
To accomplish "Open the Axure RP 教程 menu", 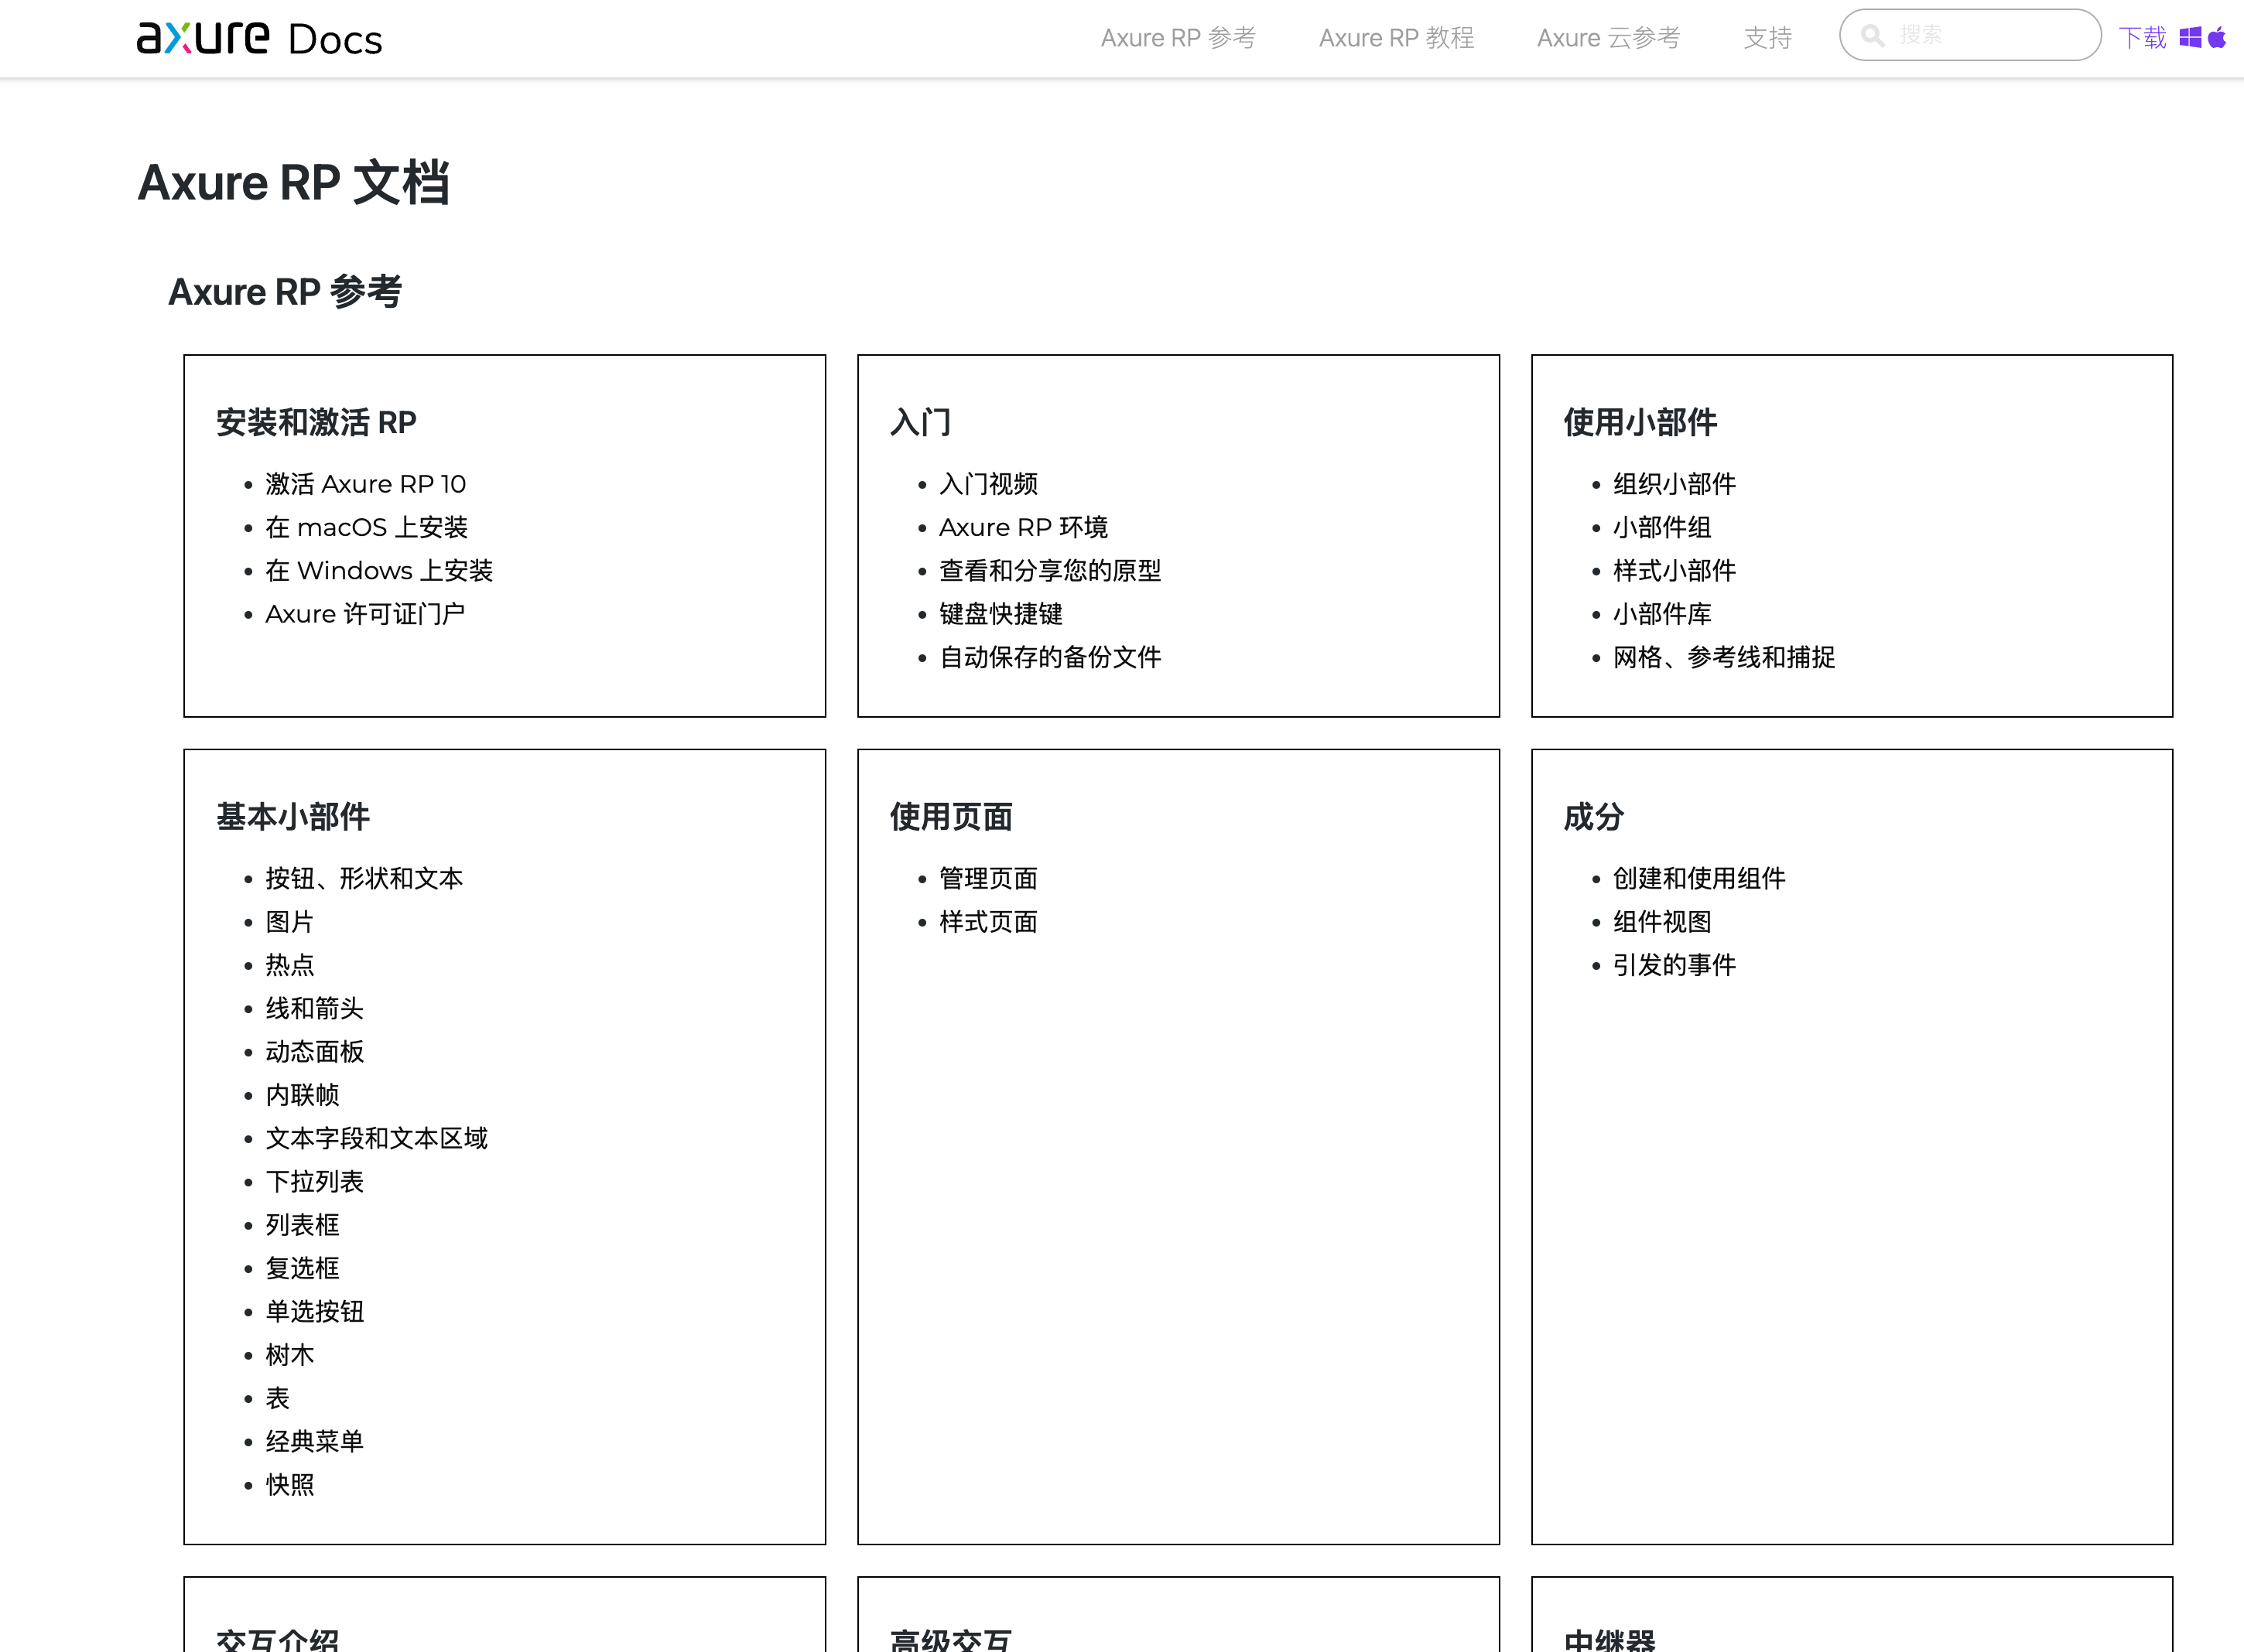I will pyautogui.click(x=1396, y=38).
